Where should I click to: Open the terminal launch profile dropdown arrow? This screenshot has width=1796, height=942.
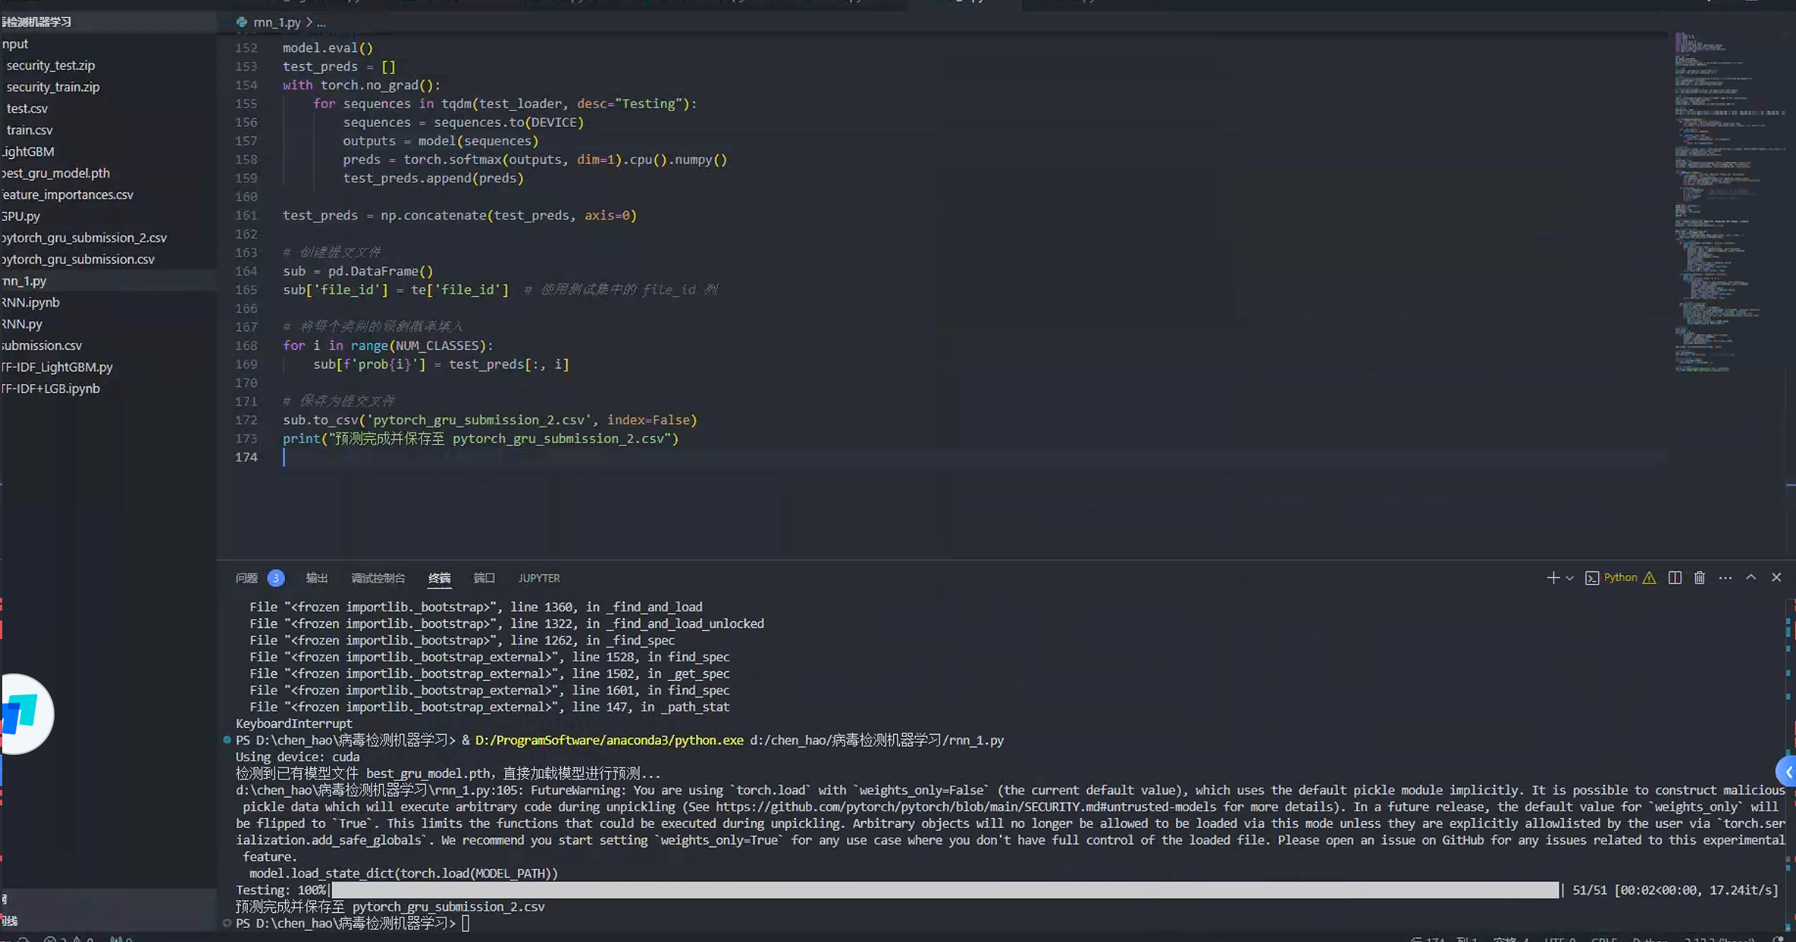pyautogui.click(x=1569, y=578)
